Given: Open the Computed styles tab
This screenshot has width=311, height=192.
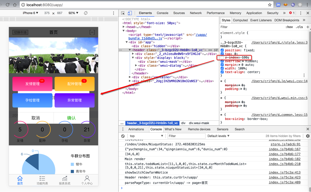Looking at the screenshot, I should click(x=240, y=20).
